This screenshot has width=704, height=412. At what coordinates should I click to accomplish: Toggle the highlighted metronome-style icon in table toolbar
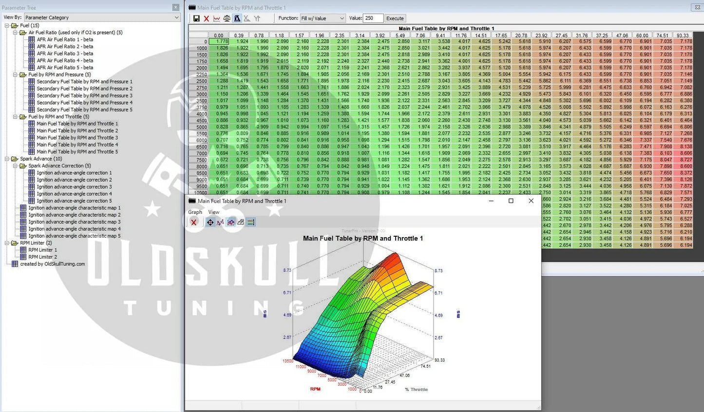(x=237, y=19)
